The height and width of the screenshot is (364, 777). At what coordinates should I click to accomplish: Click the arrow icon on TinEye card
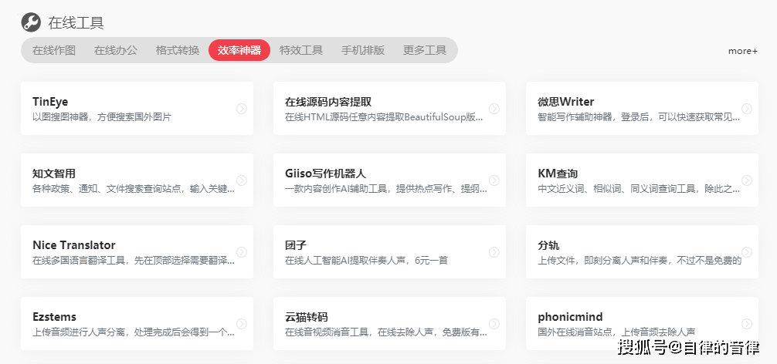241,109
